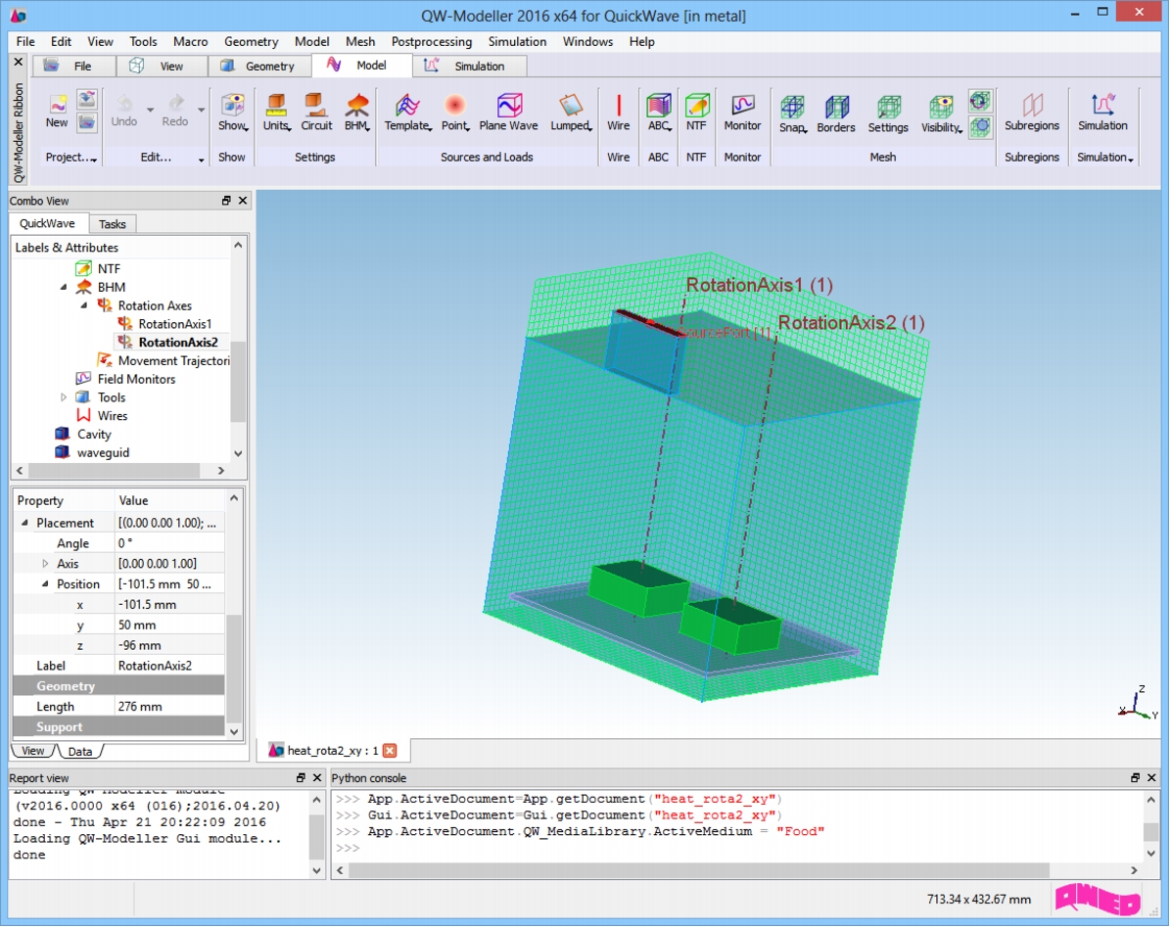Close the Report view panel
The image size is (1171, 928).
316,778
